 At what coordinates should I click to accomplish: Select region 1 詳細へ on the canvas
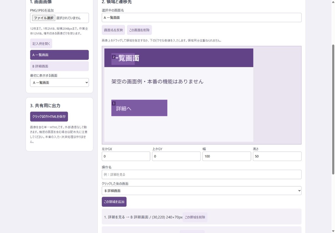point(139,108)
